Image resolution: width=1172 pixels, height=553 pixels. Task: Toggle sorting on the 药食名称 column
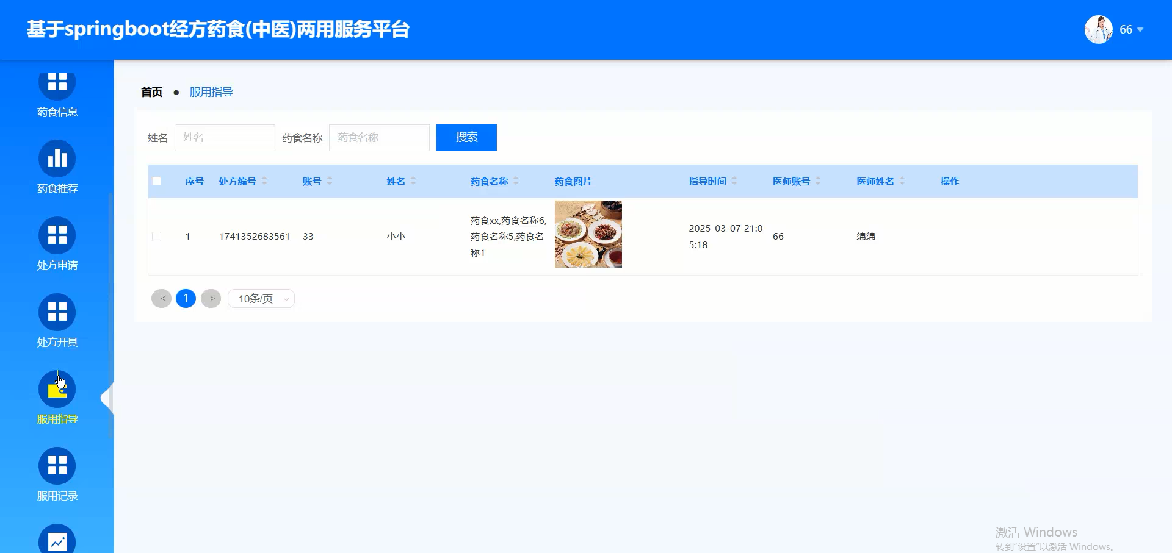click(x=516, y=181)
